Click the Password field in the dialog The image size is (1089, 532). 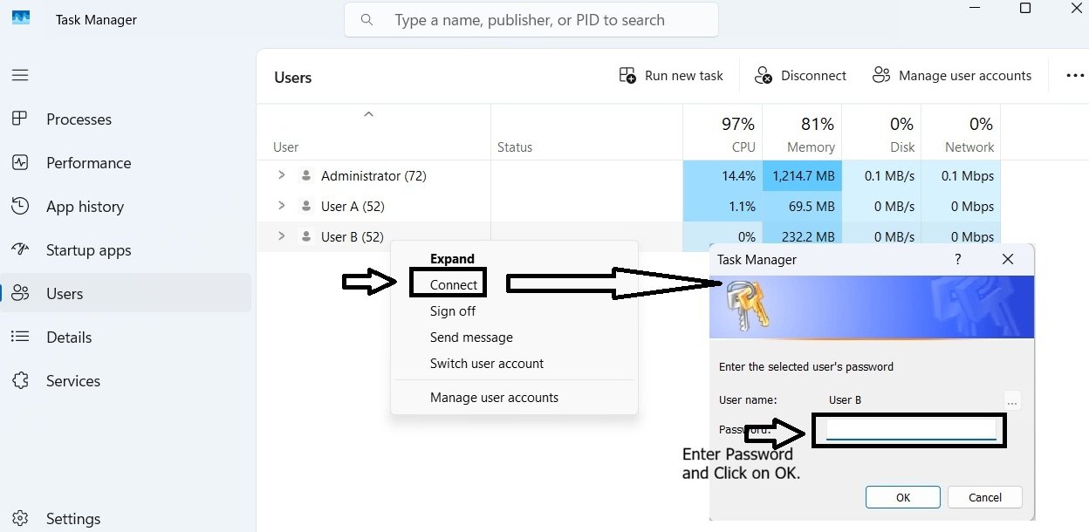pos(911,429)
